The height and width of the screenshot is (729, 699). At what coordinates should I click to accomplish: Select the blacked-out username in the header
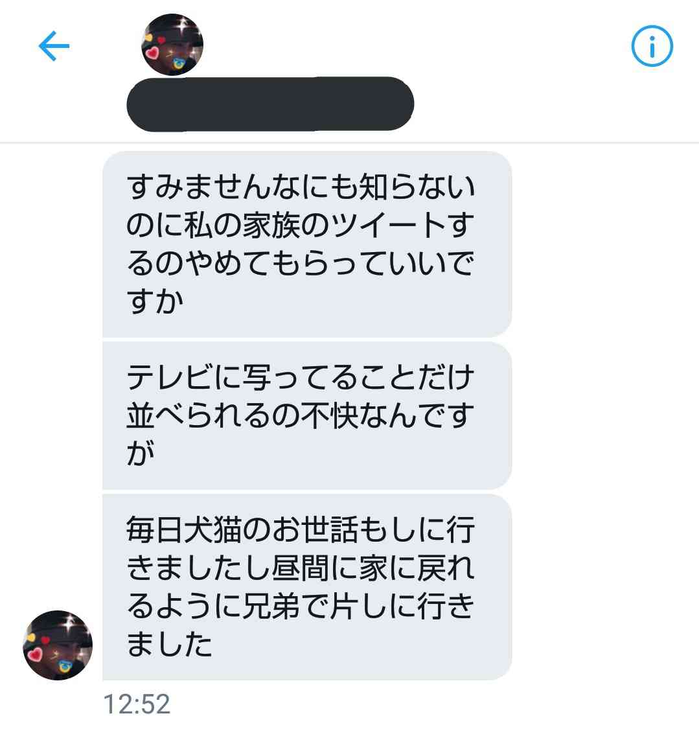(x=270, y=104)
